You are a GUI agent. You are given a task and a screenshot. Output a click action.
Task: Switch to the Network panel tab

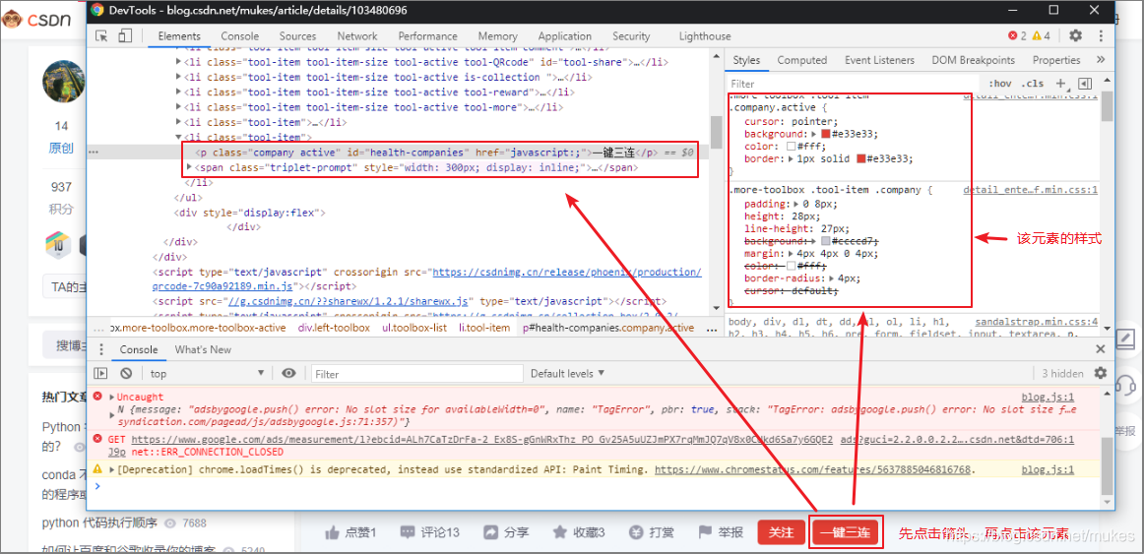[x=357, y=35]
